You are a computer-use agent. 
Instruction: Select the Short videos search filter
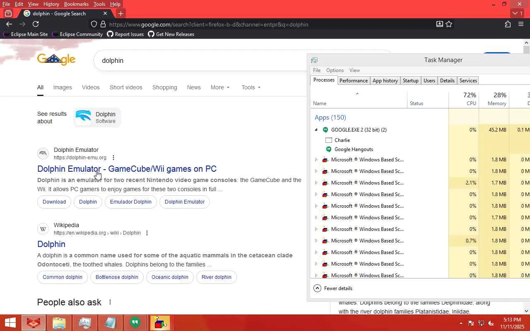pos(126,87)
